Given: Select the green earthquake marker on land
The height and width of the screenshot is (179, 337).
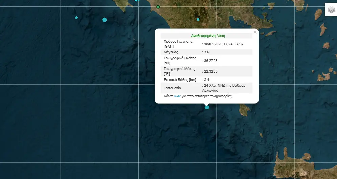Looking at the screenshot, I should (158, 7).
